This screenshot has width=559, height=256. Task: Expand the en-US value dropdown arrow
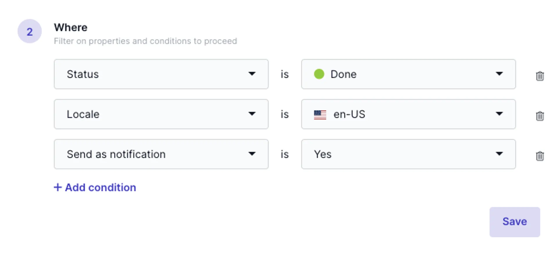[x=499, y=114]
